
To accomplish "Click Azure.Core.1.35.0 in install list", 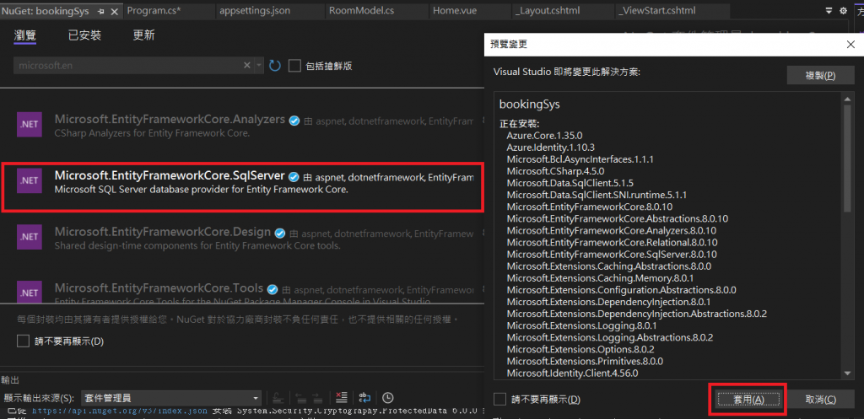I will point(544,135).
